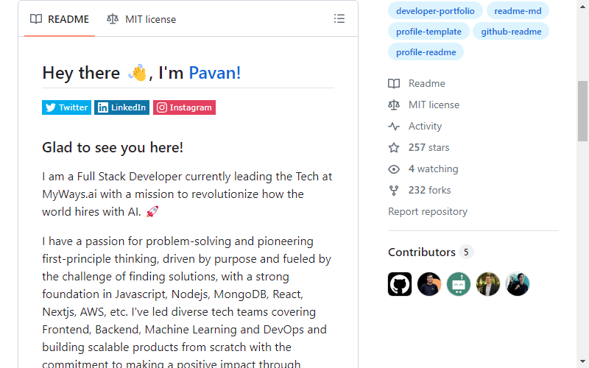
Task: Open the Contributors section heading link
Action: 421,252
